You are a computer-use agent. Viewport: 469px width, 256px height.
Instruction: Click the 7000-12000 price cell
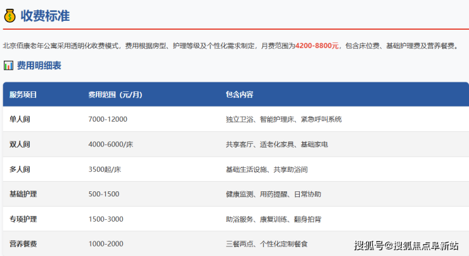(x=108, y=119)
